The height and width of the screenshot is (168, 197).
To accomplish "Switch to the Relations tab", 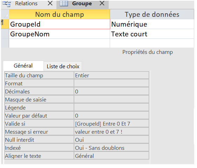I will [x=26, y=3].
